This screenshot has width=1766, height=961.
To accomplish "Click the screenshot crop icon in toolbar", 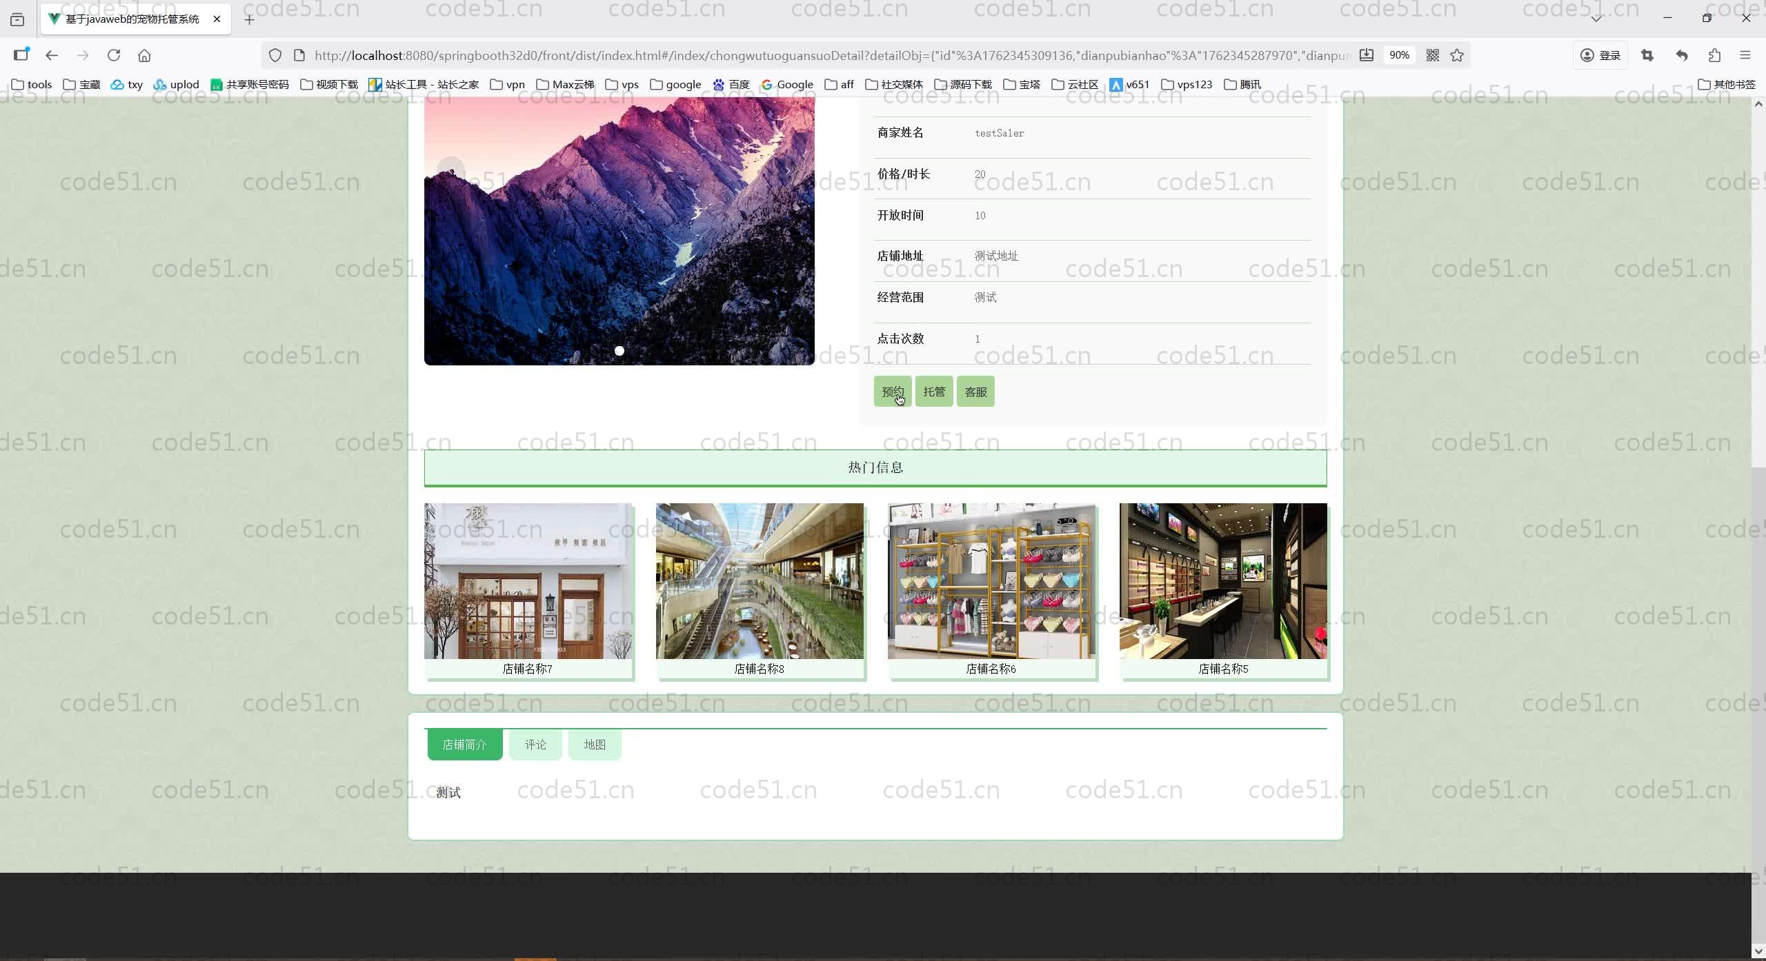I will (1647, 55).
